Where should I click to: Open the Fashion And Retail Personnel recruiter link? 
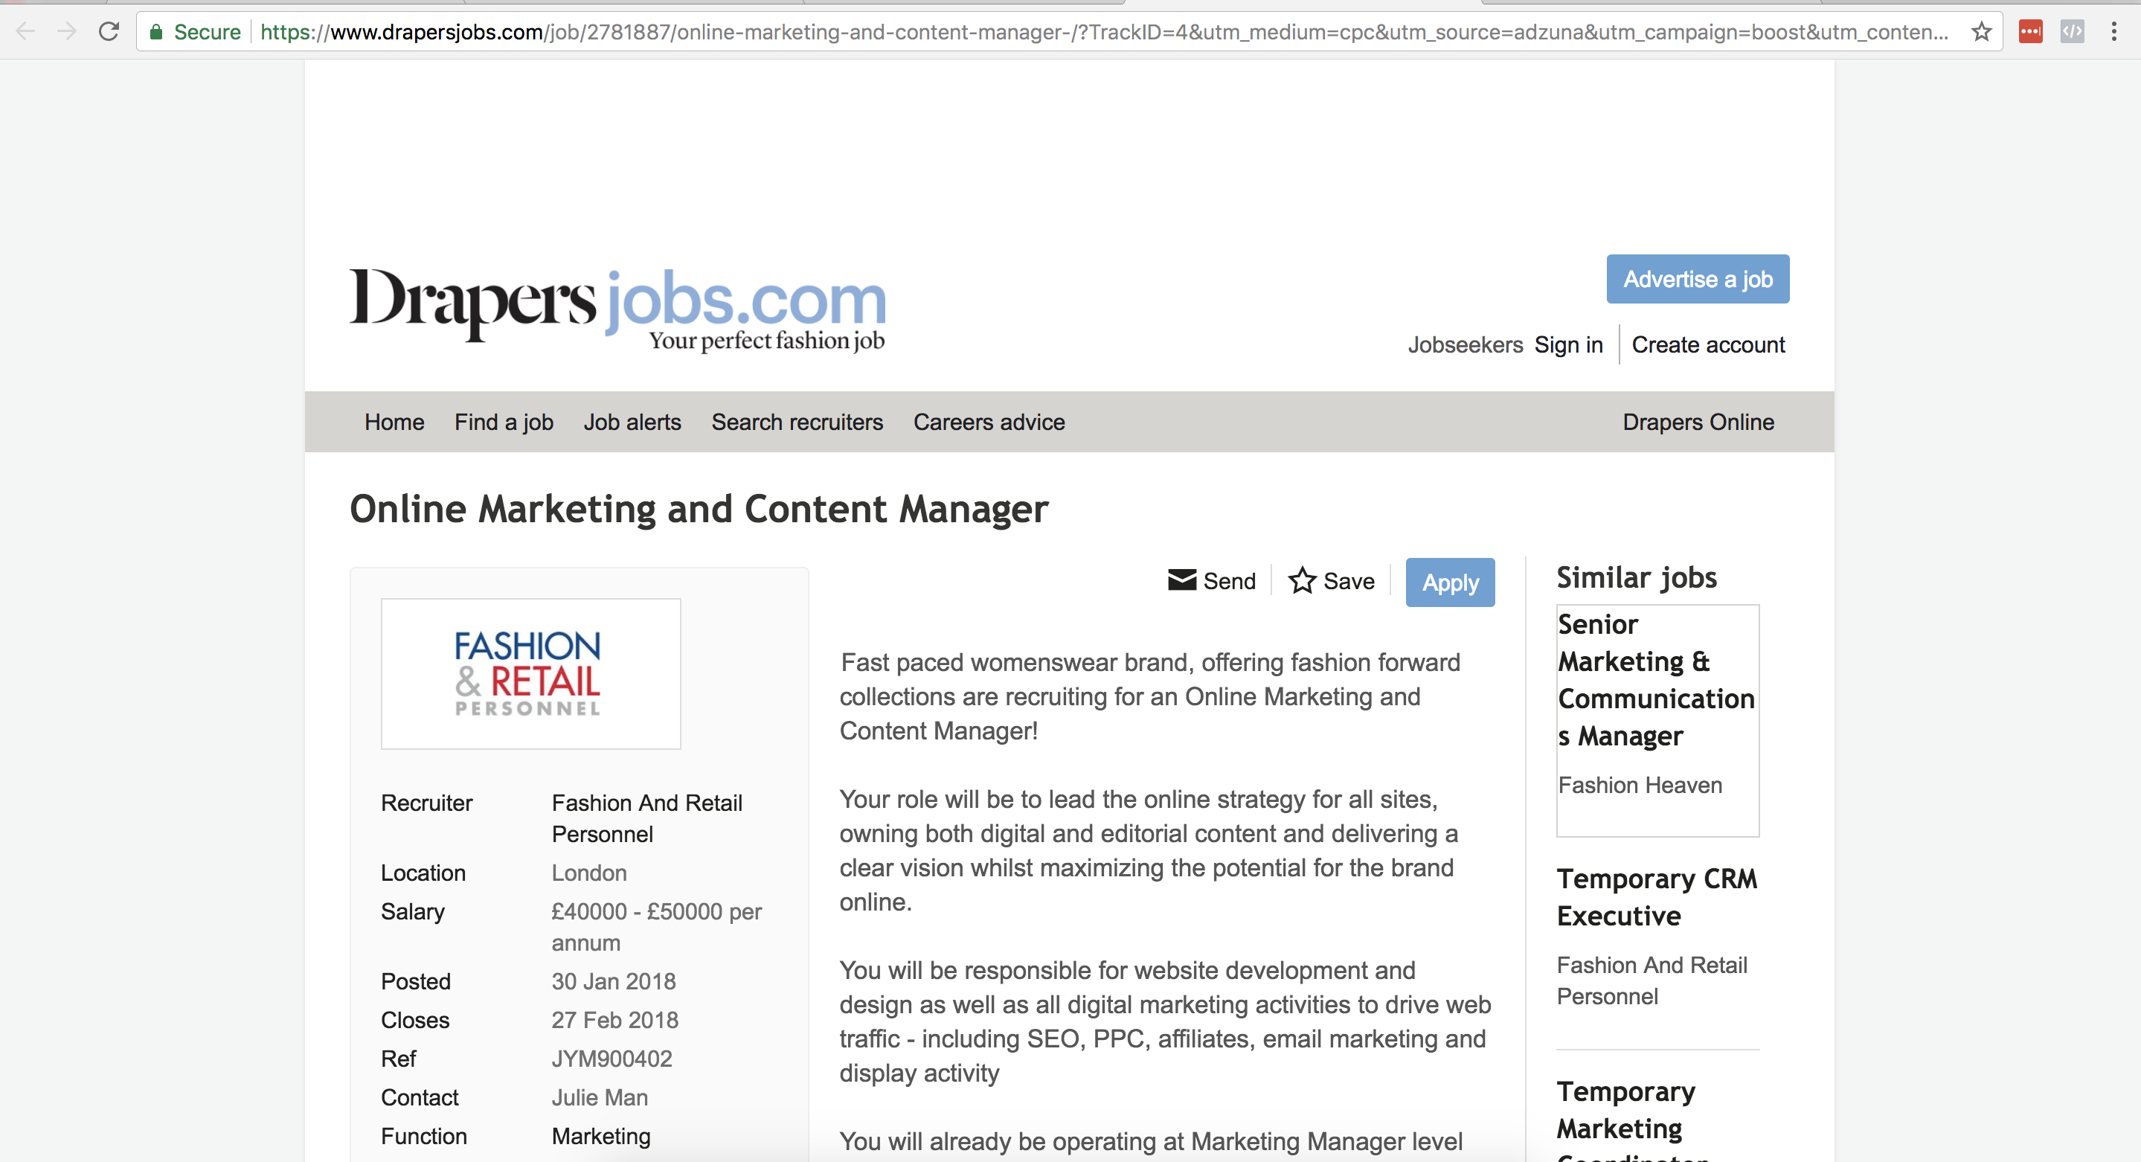646,818
